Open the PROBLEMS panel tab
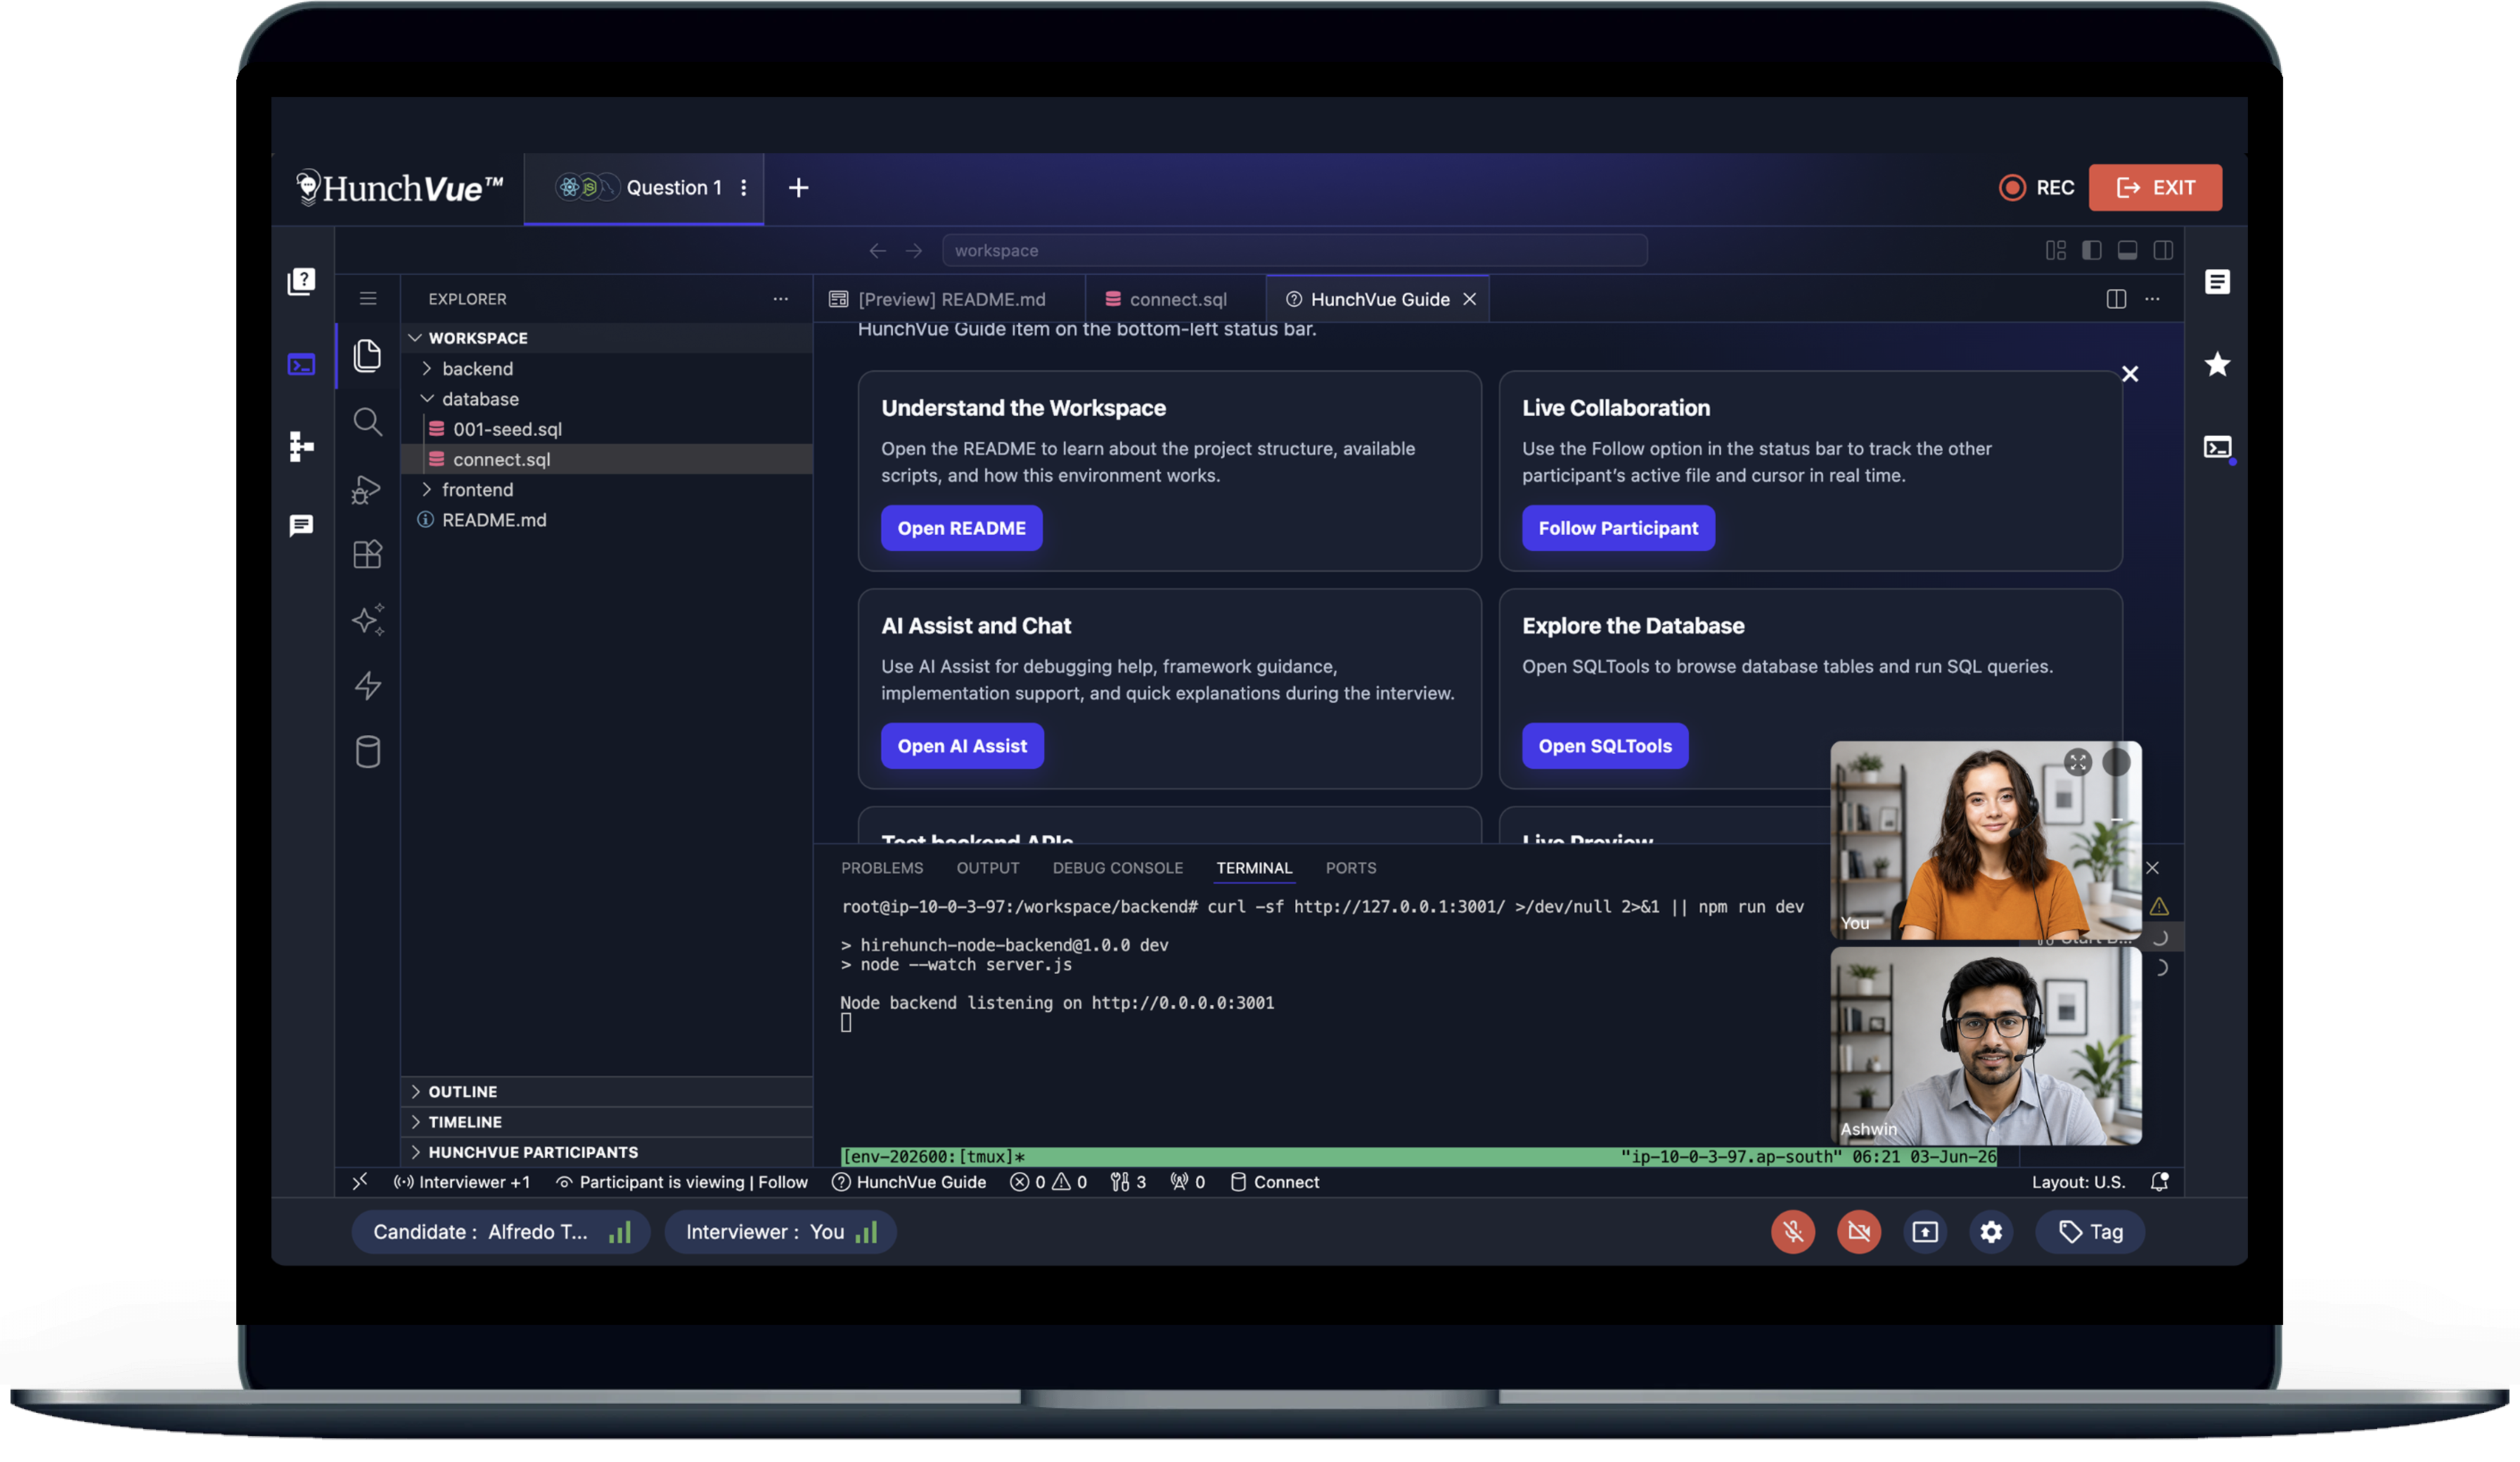Screen dimensions: 2520x1462 [881, 867]
